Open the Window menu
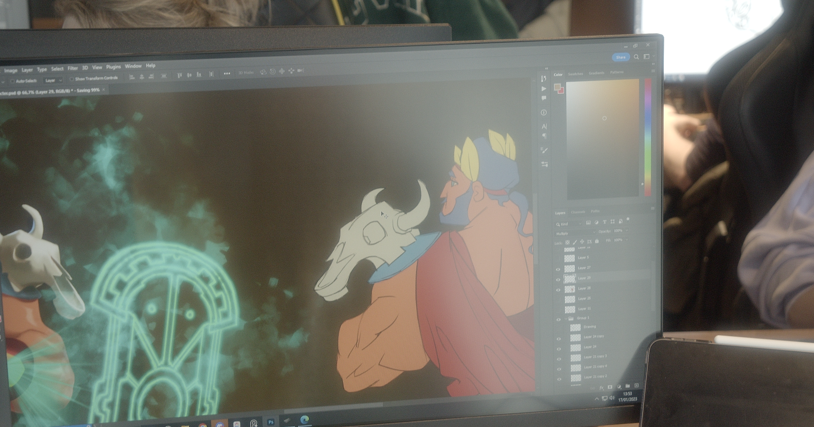 (133, 66)
